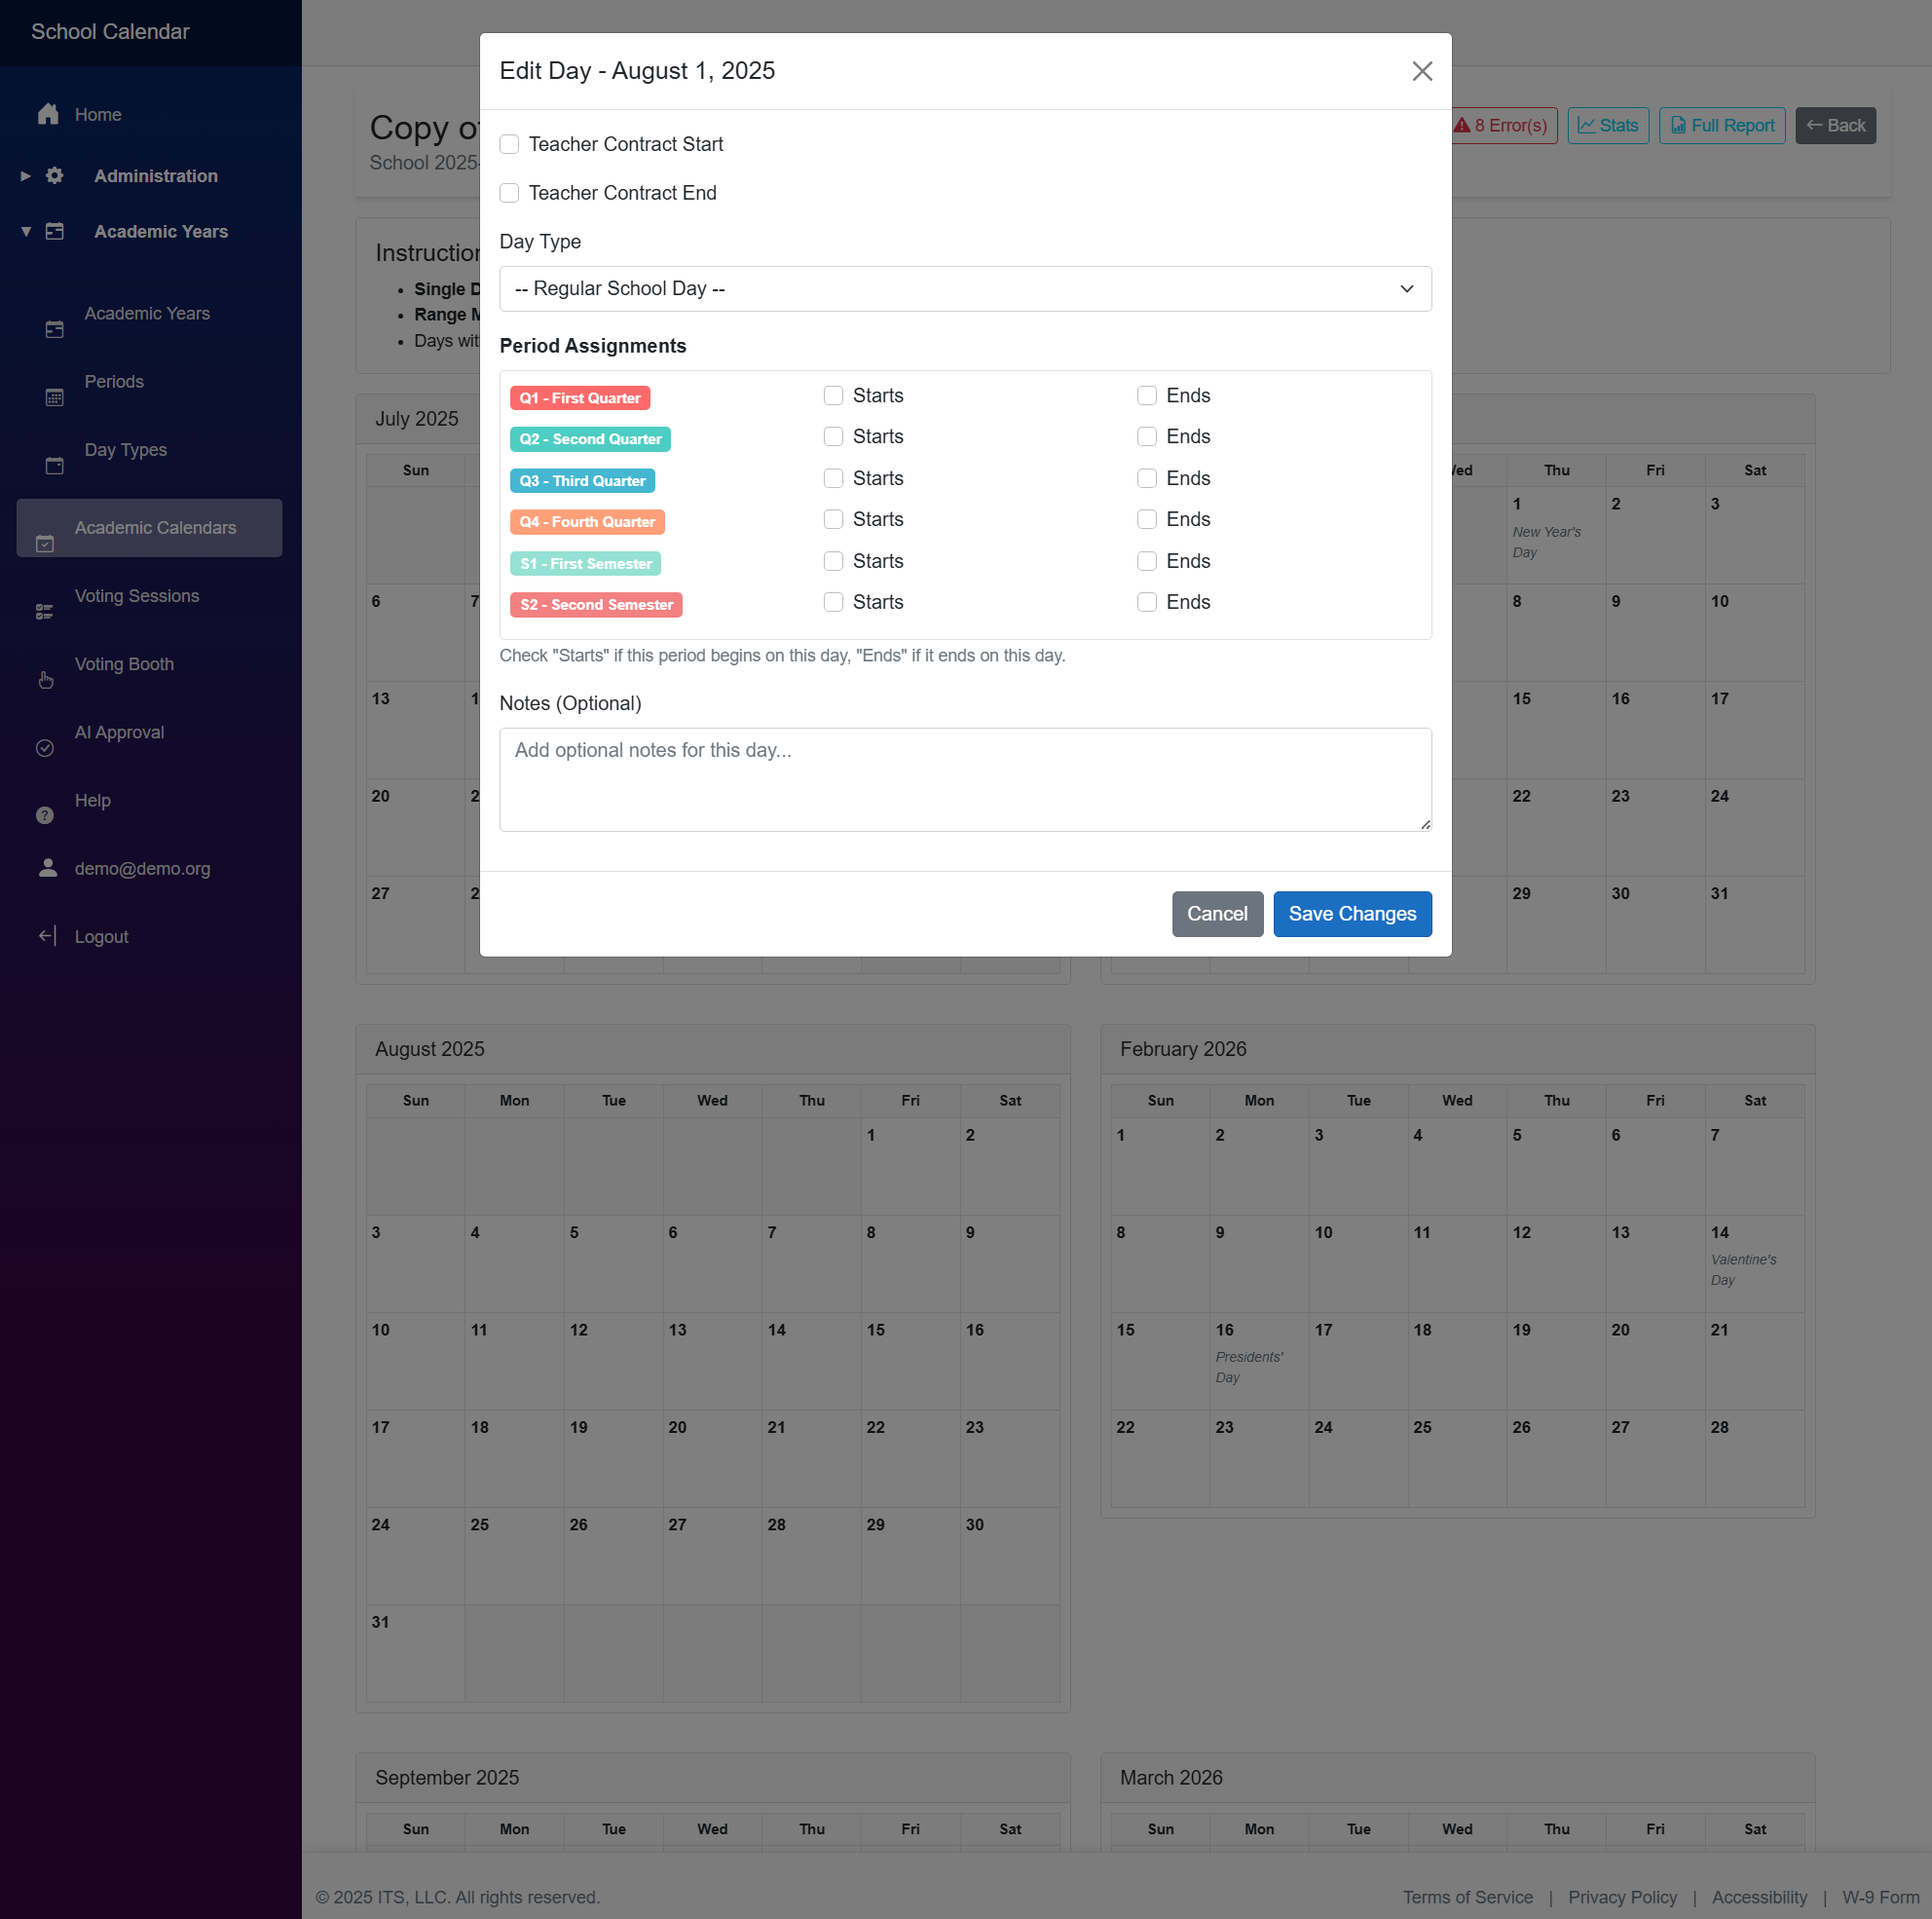Select the Q3 Third Quarter colored badge
Image resolution: width=1932 pixels, height=1919 pixels.
pos(582,480)
